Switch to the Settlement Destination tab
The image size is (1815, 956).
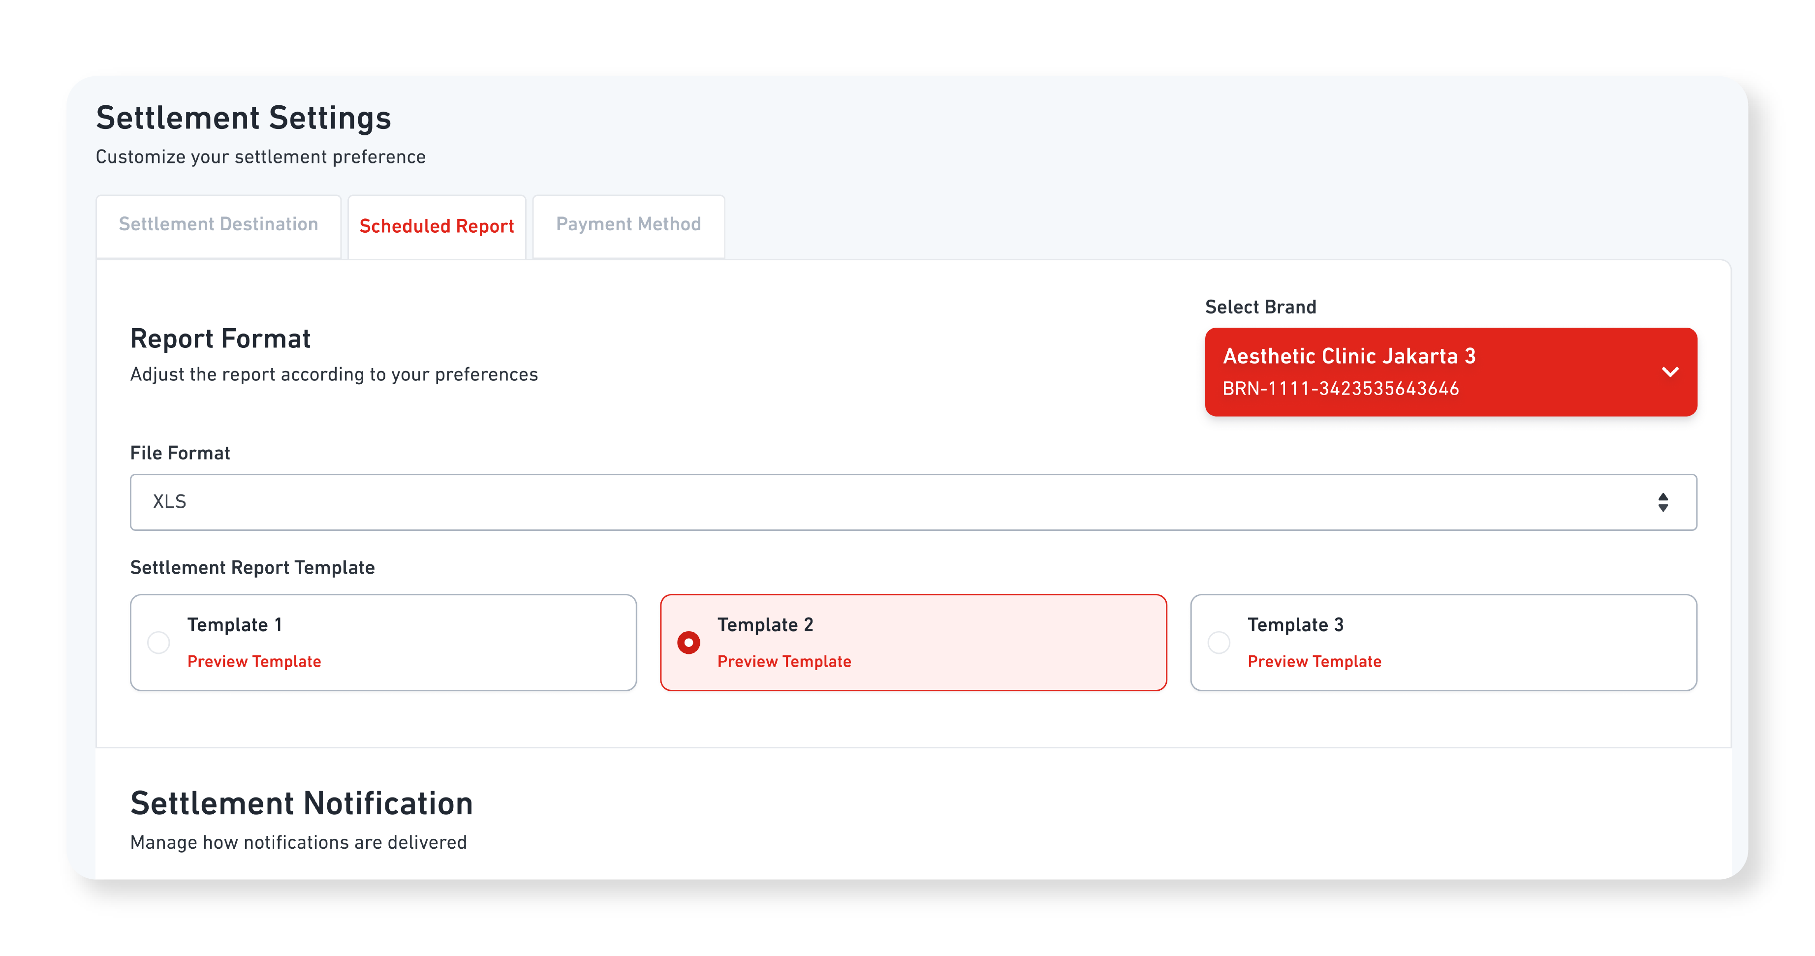[219, 225]
